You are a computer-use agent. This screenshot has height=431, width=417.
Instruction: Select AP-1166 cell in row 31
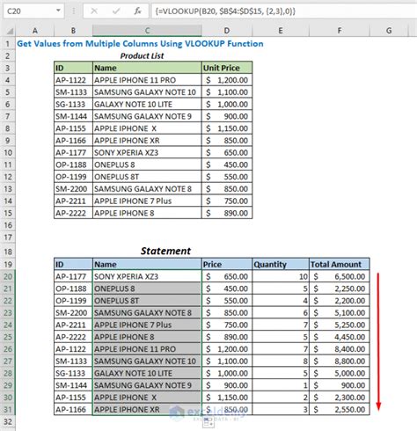coord(73,410)
